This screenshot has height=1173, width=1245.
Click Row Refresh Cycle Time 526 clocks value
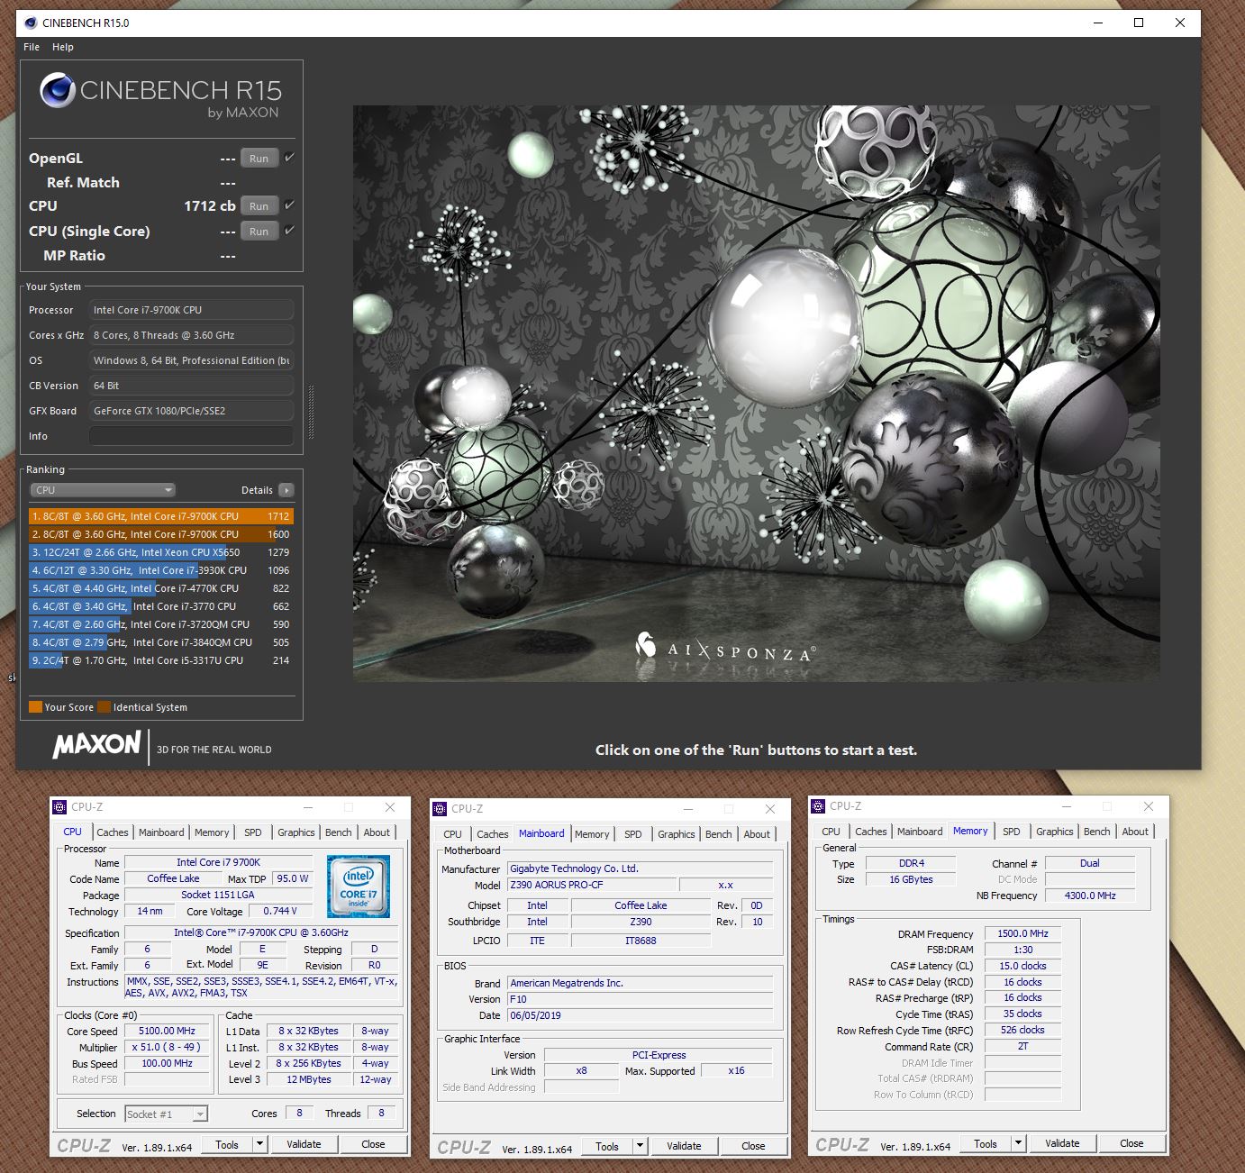click(1022, 1030)
